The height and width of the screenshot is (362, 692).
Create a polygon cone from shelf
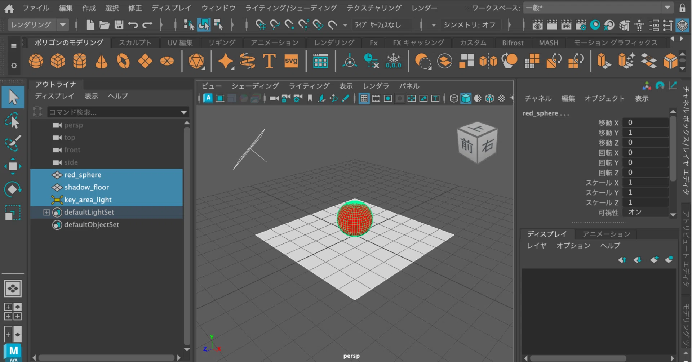(x=101, y=61)
